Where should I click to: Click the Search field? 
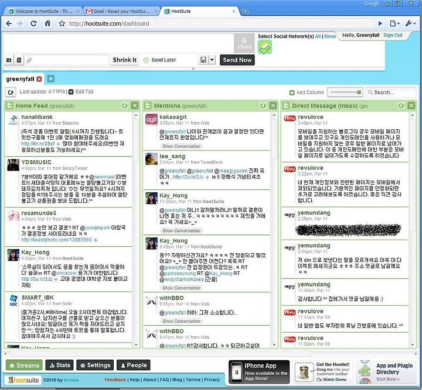point(391,92)
